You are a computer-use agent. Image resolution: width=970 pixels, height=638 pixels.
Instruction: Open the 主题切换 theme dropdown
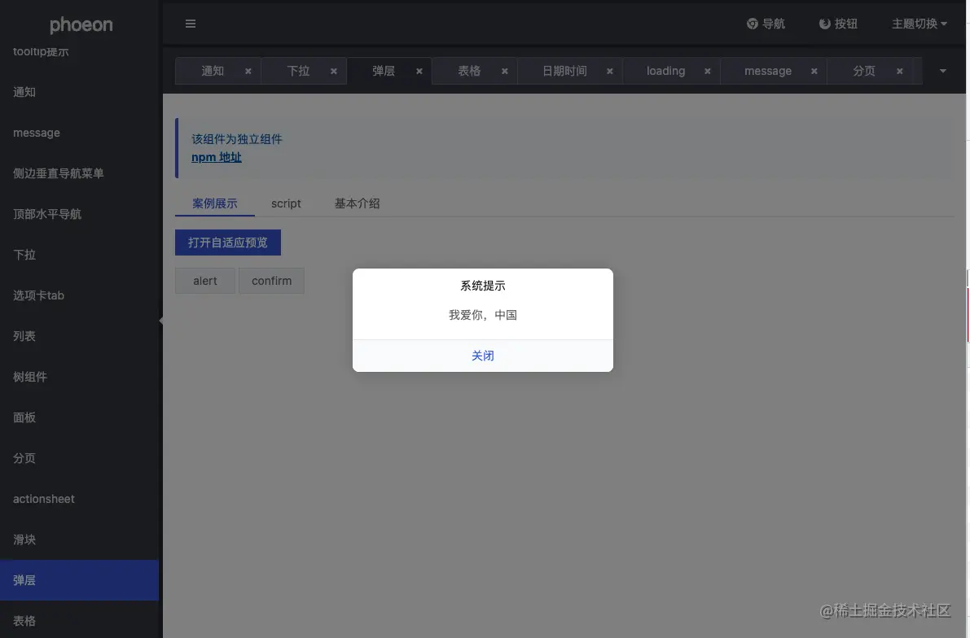(x=918, y=24)
